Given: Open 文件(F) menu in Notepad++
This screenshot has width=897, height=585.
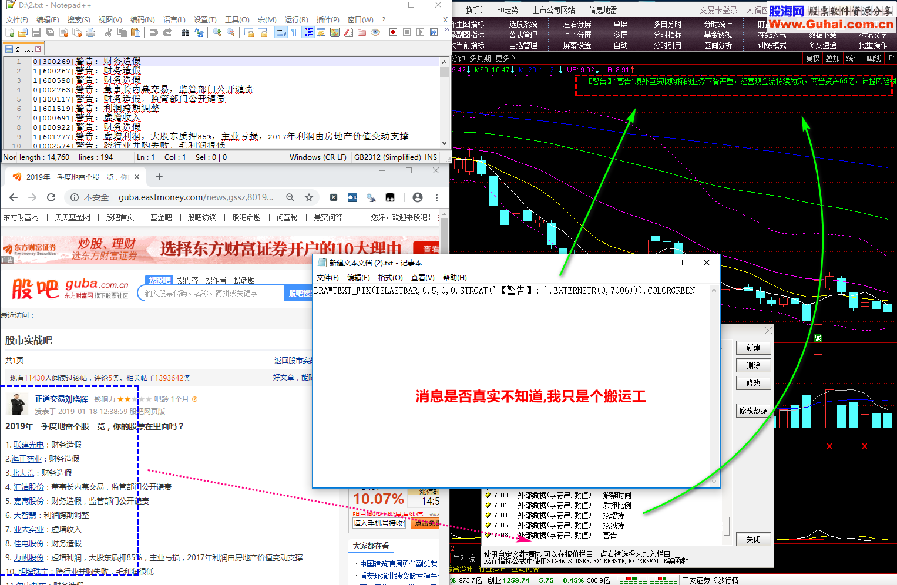Looking at the screenshot, I should (17, 19).
